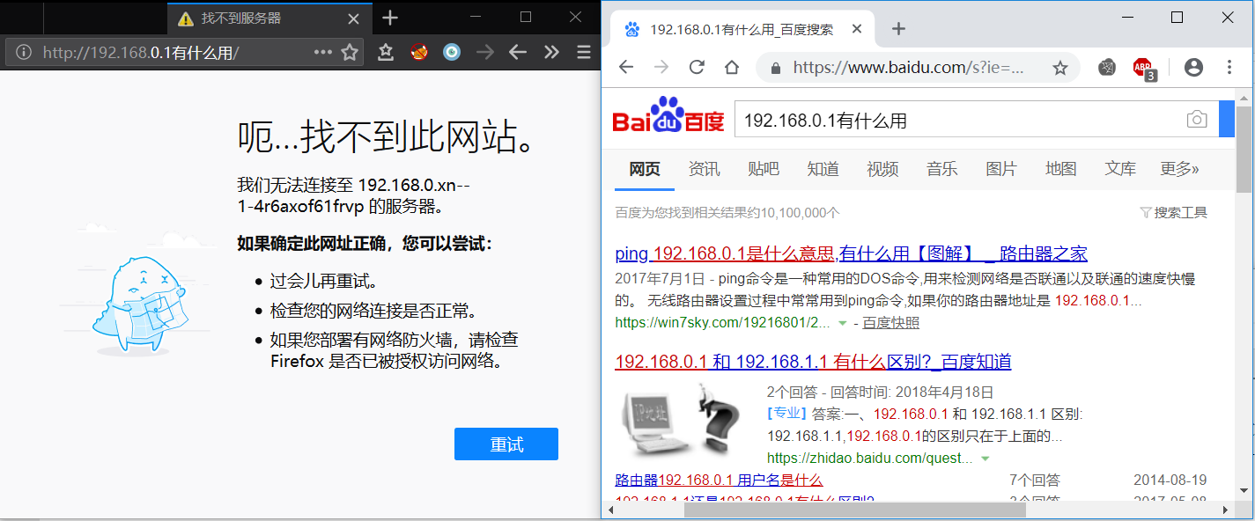Click the Chrome padlock site info icon
This screenshot has width=1255, height=521.
(x=776, y=68)
